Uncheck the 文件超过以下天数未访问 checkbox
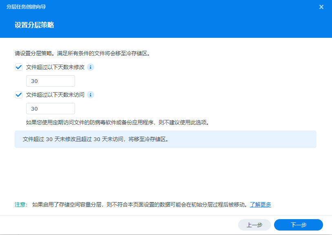The width and height of the screenshot is (332, 235). pos(19,95)
